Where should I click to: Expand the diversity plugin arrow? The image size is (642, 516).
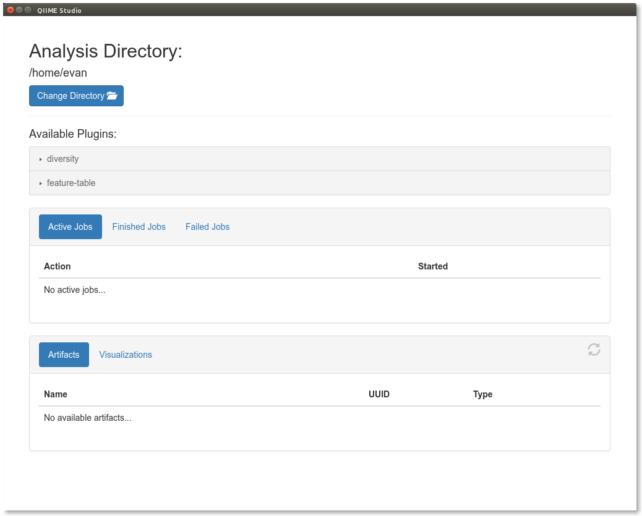pos(41,159)
